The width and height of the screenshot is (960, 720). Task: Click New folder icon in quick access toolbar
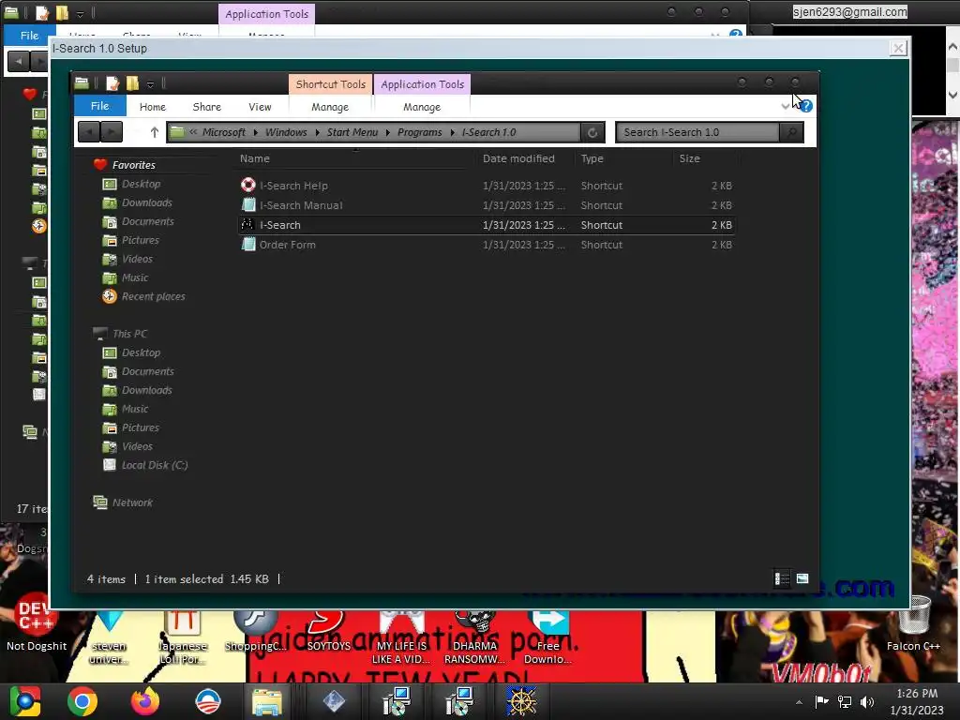pos(132,82)
